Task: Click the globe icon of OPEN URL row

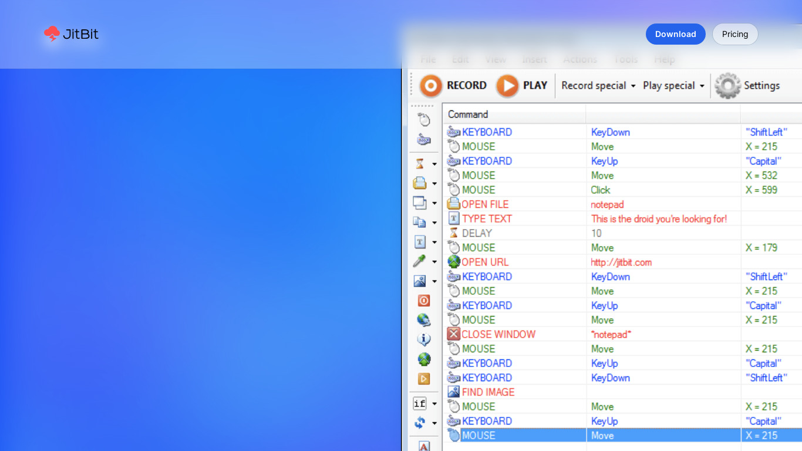Action: click(x=454, y=262)
